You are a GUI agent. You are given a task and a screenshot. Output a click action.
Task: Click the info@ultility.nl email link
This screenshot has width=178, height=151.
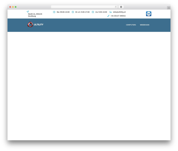coord(119,12)
